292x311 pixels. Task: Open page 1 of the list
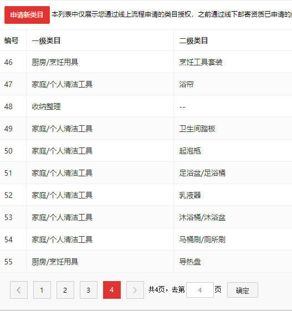pyautogui.click(x=42, y=290)
